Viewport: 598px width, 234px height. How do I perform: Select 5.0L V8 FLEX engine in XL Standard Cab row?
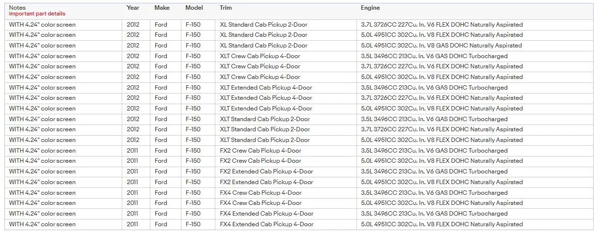point(442,35)
